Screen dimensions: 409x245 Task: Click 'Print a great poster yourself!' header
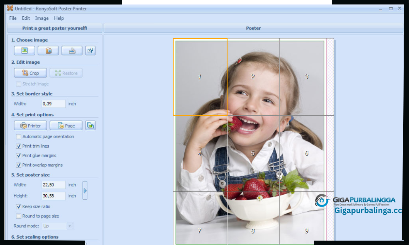55,28
